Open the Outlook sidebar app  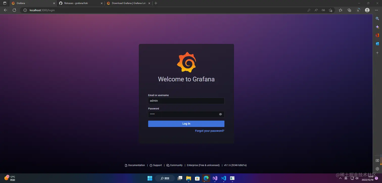tap(377, 44)
